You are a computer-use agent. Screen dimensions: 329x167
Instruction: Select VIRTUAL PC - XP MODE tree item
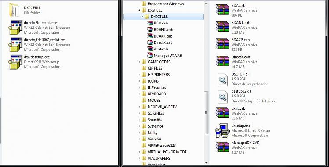click(167, 152)
